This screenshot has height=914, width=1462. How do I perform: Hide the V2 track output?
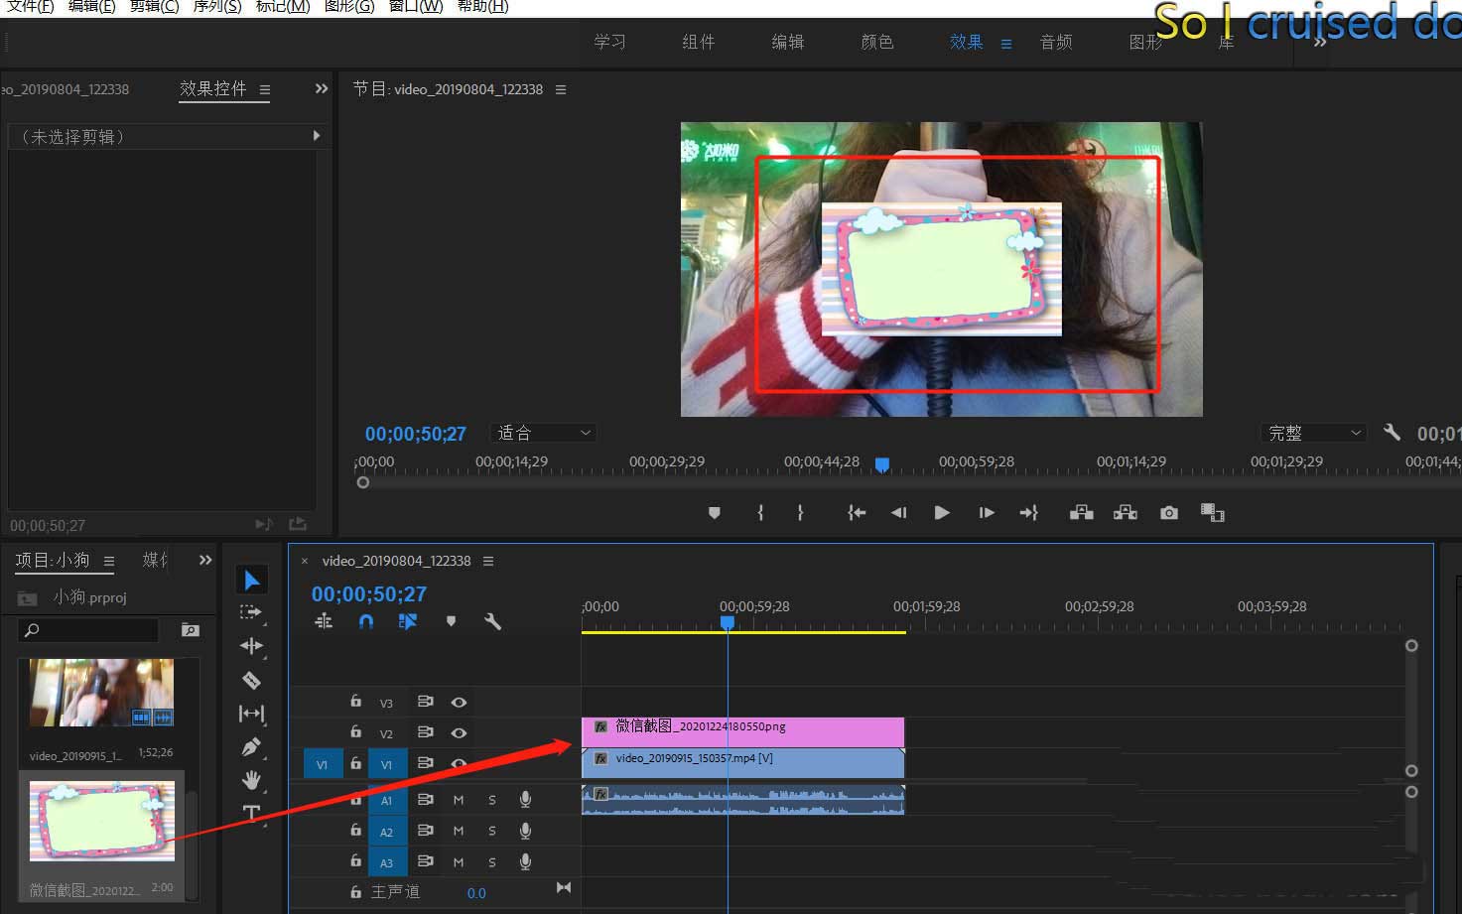click(459, 733)
